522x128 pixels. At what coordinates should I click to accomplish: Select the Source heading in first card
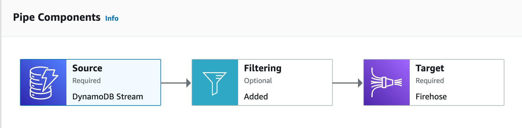87,68
